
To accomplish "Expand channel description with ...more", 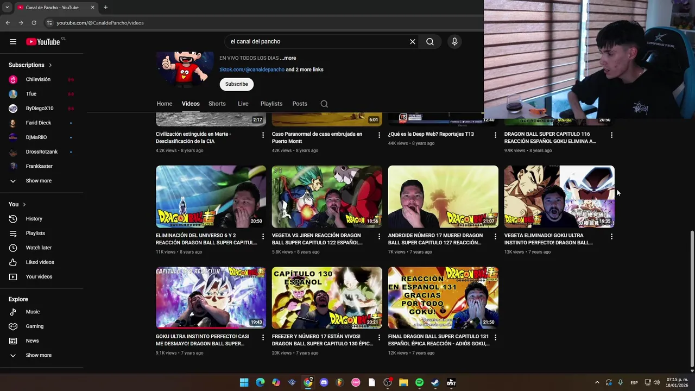I will [x=288, y=58].
